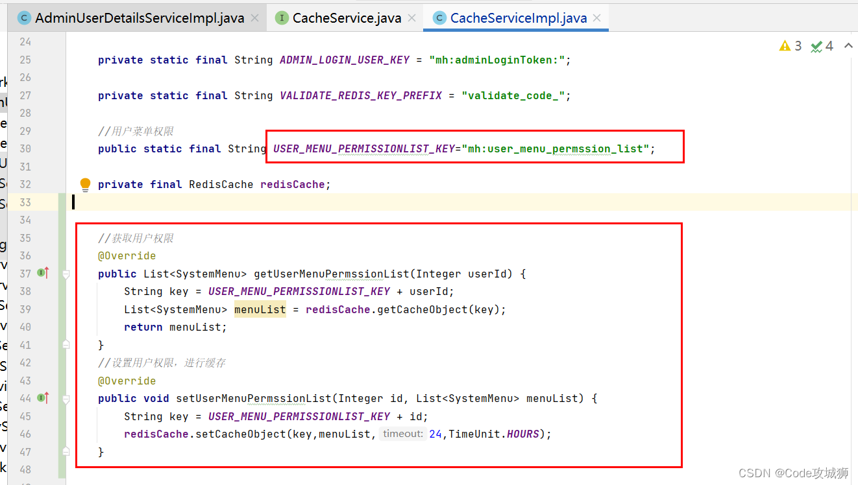Click the setUserMenuPermssionList method name
This screenshot has width=858, height=485.
click(254, 398)
